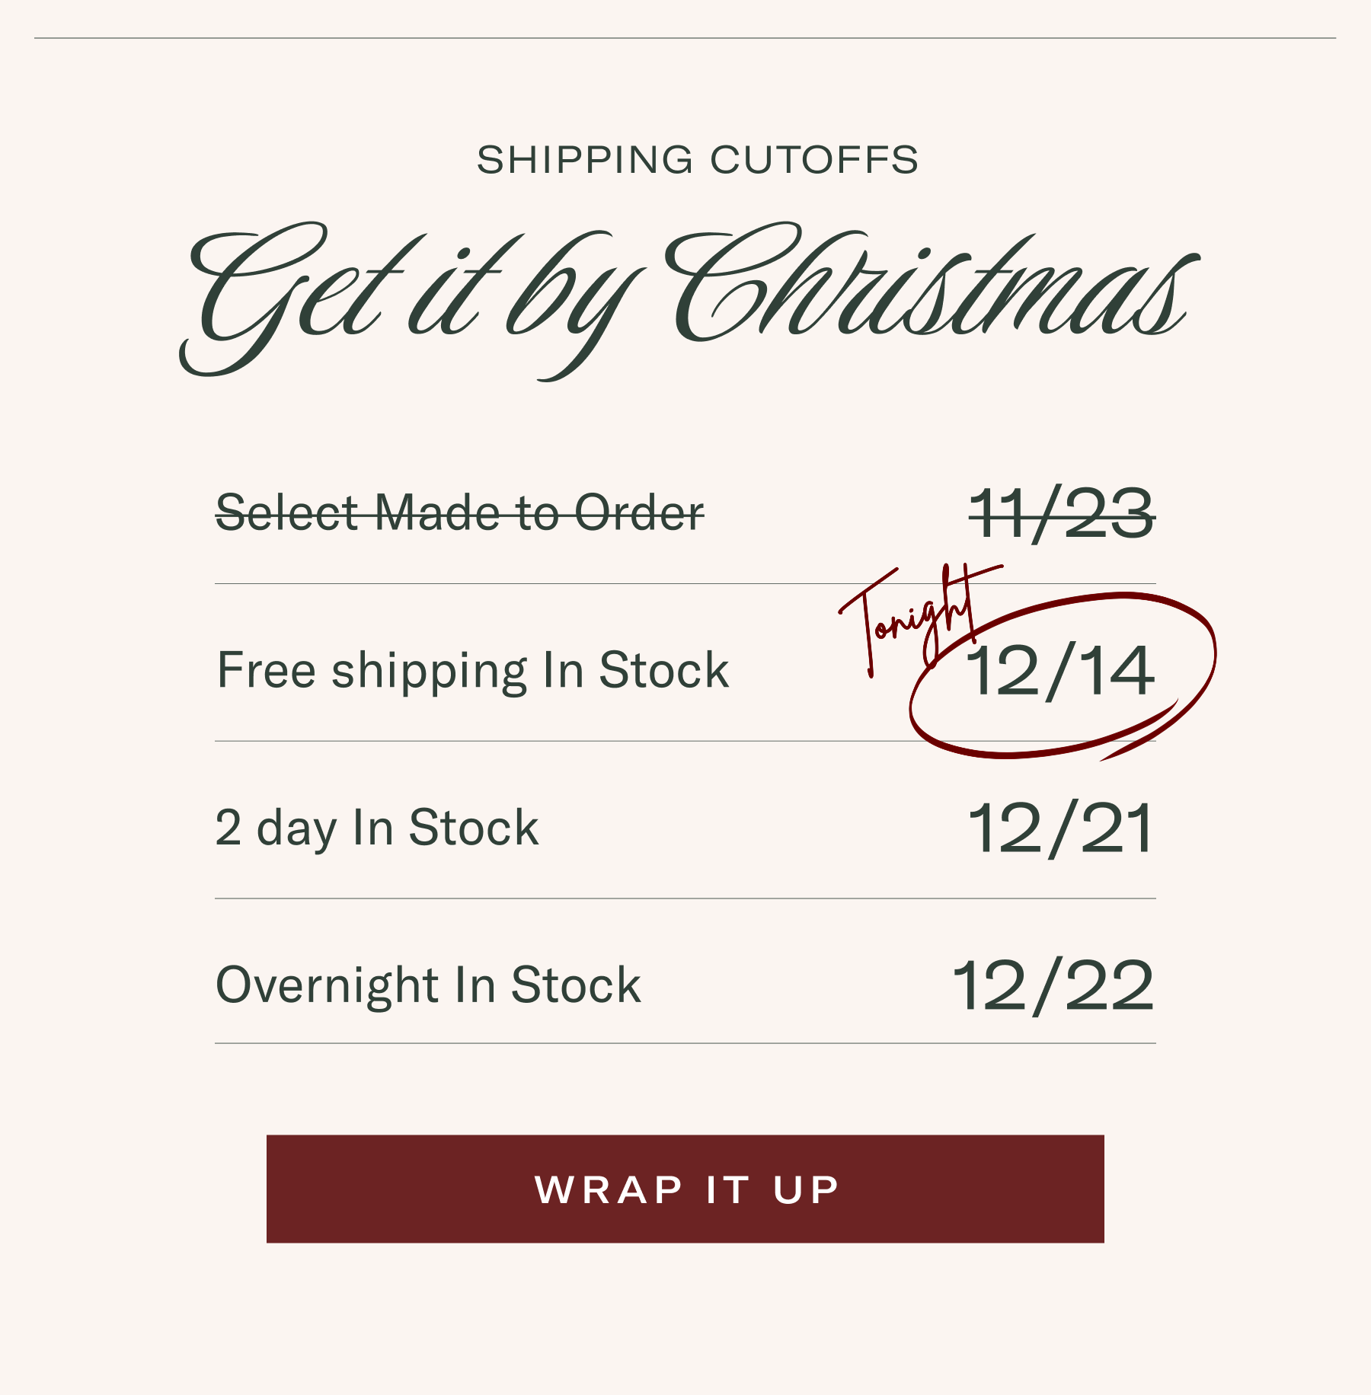
Task: Click the word CUTOFFS in the heading
Action: click(813, 160)
